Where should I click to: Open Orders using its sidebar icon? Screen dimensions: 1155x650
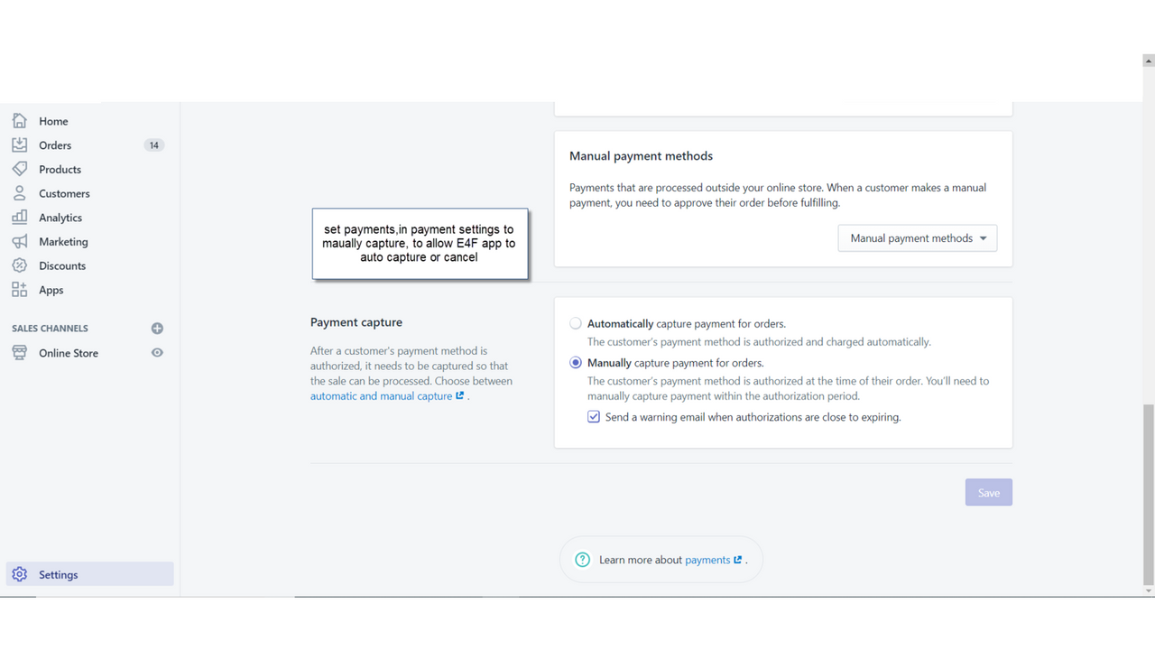(20, 144)
